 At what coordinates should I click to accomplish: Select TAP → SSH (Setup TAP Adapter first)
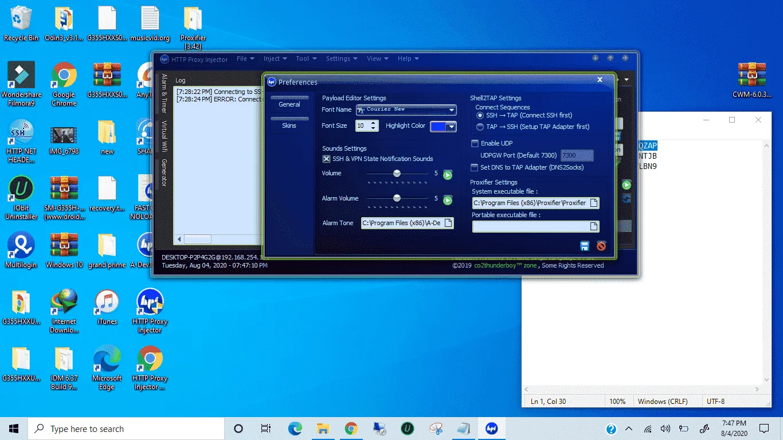click(x=480, y=127)
